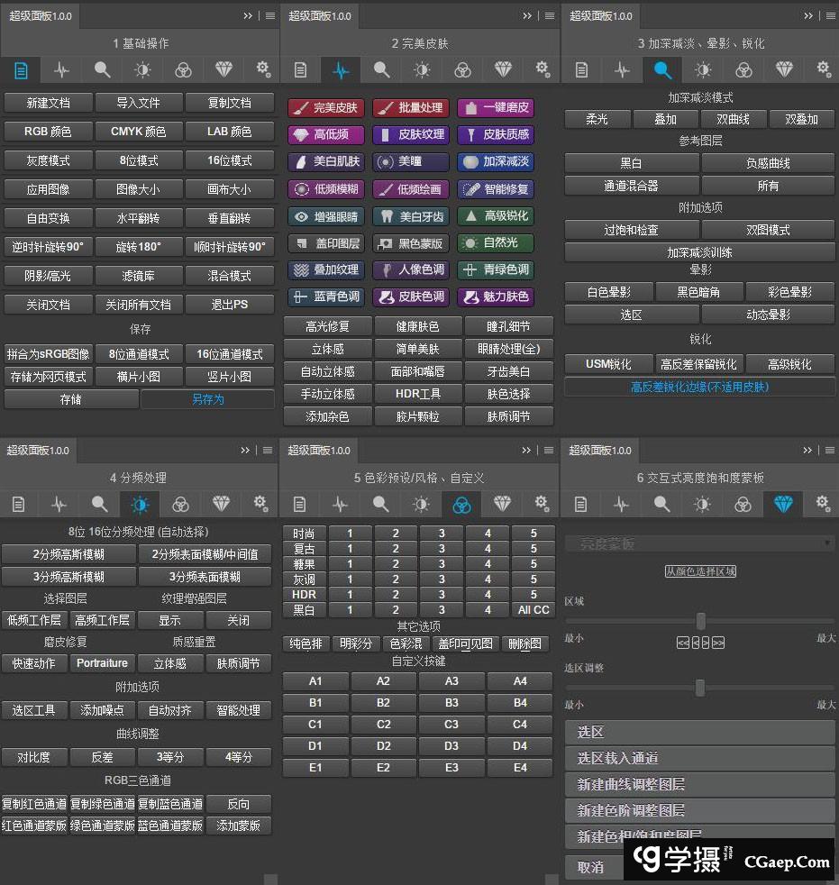Apply the 高低频 diamond action
This screenshot has height=885, width=839.
tap(325, 134)
